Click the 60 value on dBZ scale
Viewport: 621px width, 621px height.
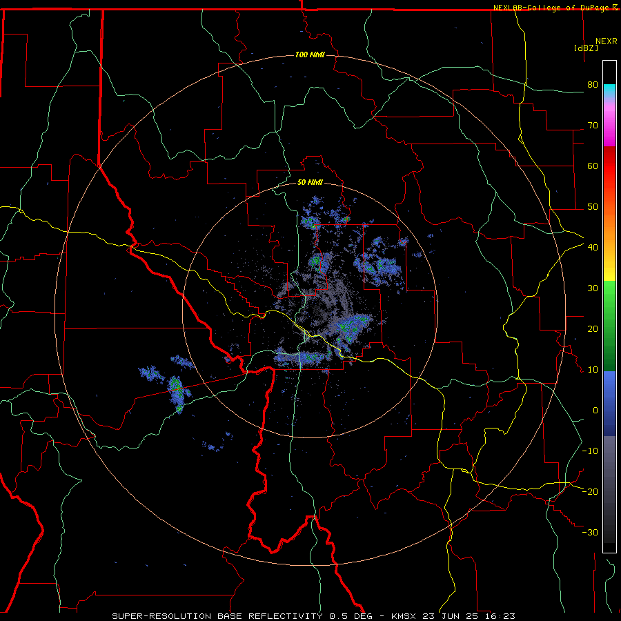click(x=593, y=166)
